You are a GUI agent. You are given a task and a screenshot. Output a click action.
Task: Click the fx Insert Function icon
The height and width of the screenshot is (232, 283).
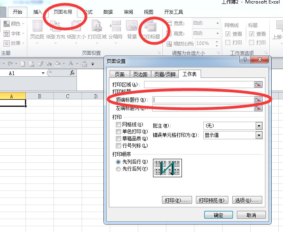[72, 73]
